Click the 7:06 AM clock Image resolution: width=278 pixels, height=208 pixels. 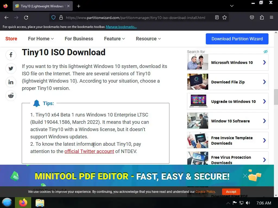pyautogui.click(x=264, y=203)
